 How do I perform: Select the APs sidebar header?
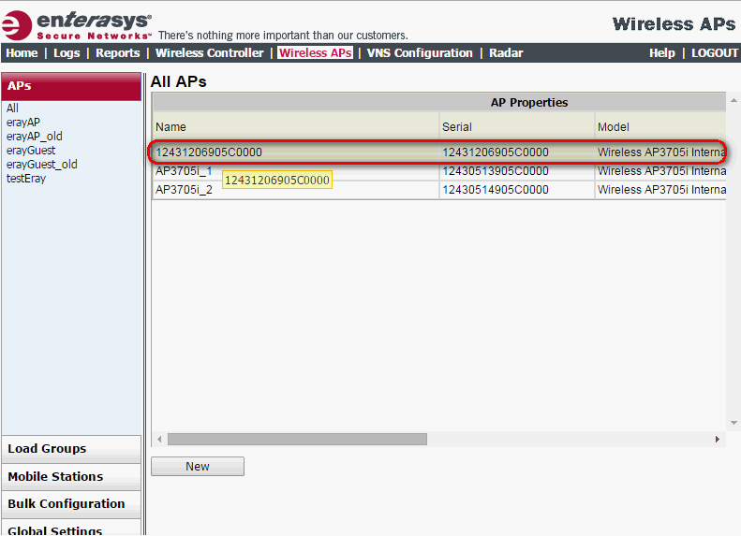click(x=71, y=86)
